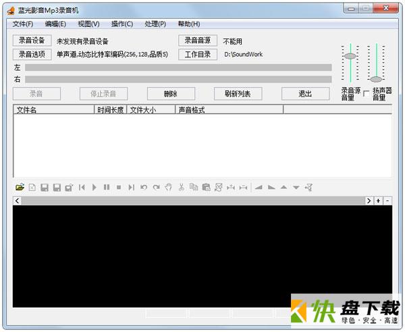Click the first save disk icon

click(45, 187)
